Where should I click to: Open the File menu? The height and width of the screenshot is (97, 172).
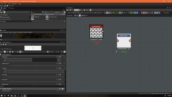(x=2, y=4)
